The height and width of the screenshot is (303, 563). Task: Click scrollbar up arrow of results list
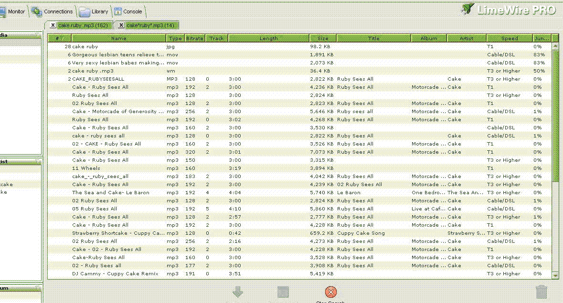coord(555,46)
